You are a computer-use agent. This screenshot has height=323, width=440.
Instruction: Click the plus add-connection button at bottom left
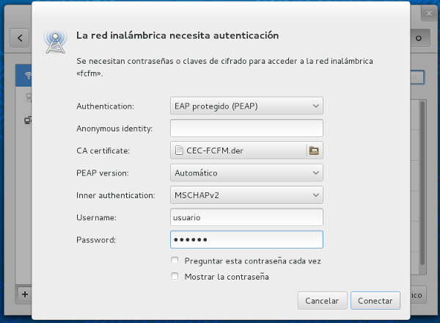tap(24, 294)
